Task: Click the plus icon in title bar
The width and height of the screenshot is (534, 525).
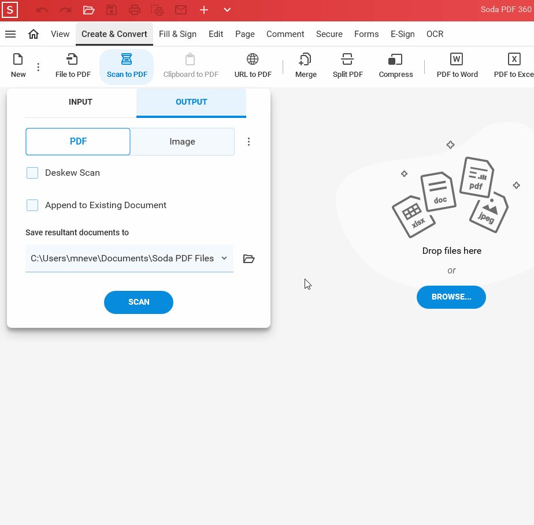Action: tap(204, 10)
